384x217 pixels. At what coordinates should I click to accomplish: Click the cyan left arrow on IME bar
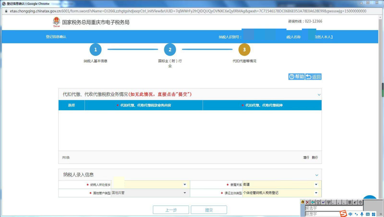pyautogui.click(x=313, y=202)
